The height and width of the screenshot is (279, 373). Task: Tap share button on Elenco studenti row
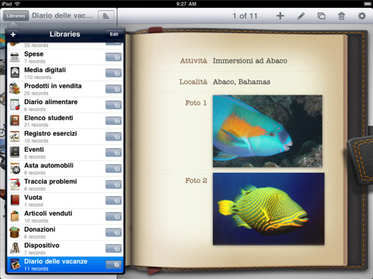click(113, 121)
